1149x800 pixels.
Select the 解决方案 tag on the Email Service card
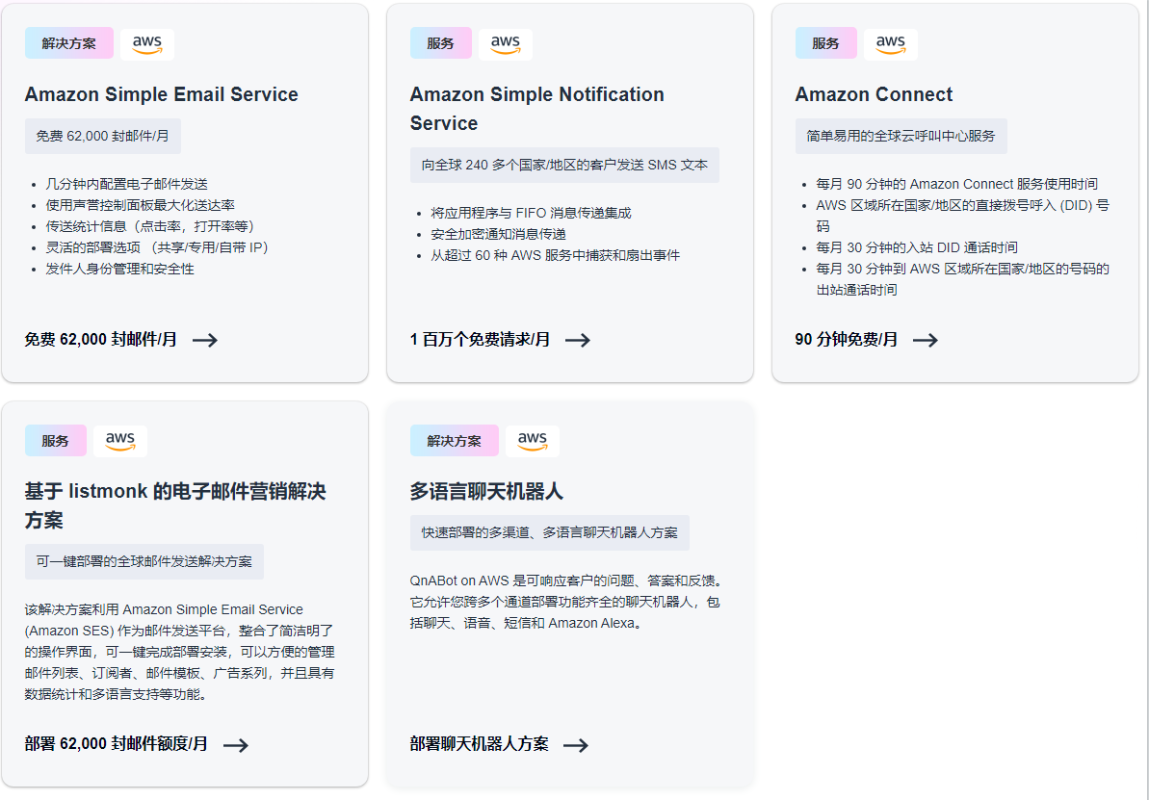pos(68,43)
